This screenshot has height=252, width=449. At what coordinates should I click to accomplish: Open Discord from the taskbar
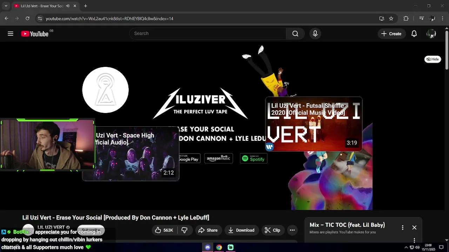[x=208, y=247]
